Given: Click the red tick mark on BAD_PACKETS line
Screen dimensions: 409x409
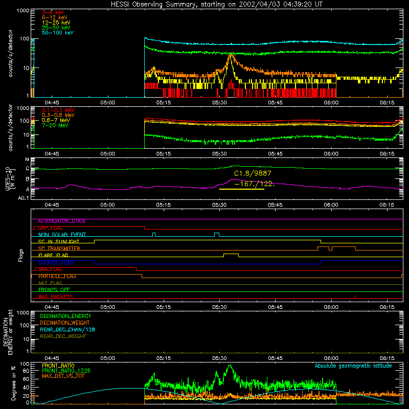Looking at the screenshot, I should (x=355, y=297).
